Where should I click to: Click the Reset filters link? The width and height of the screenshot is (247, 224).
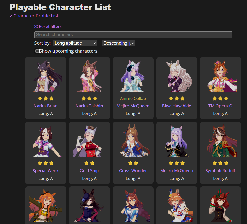coord(50,27)
